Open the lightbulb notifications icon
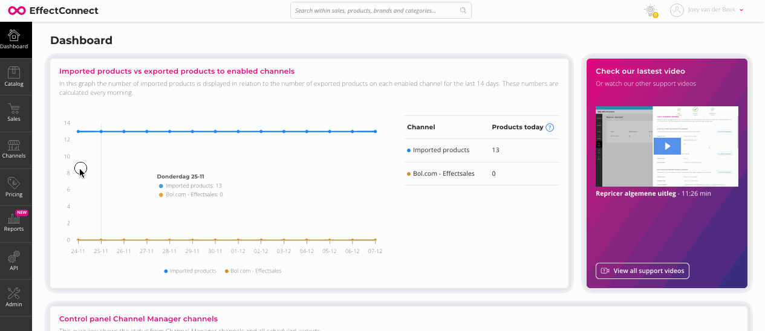 651,10
